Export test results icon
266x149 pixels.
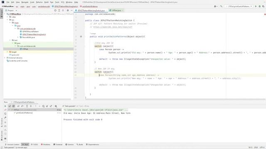(x=51, y=106)
